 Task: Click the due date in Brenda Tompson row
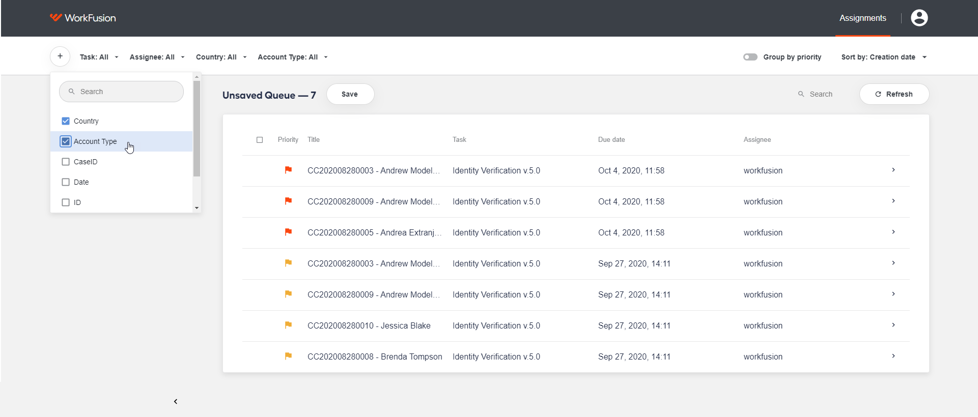[x=634, y=356]
